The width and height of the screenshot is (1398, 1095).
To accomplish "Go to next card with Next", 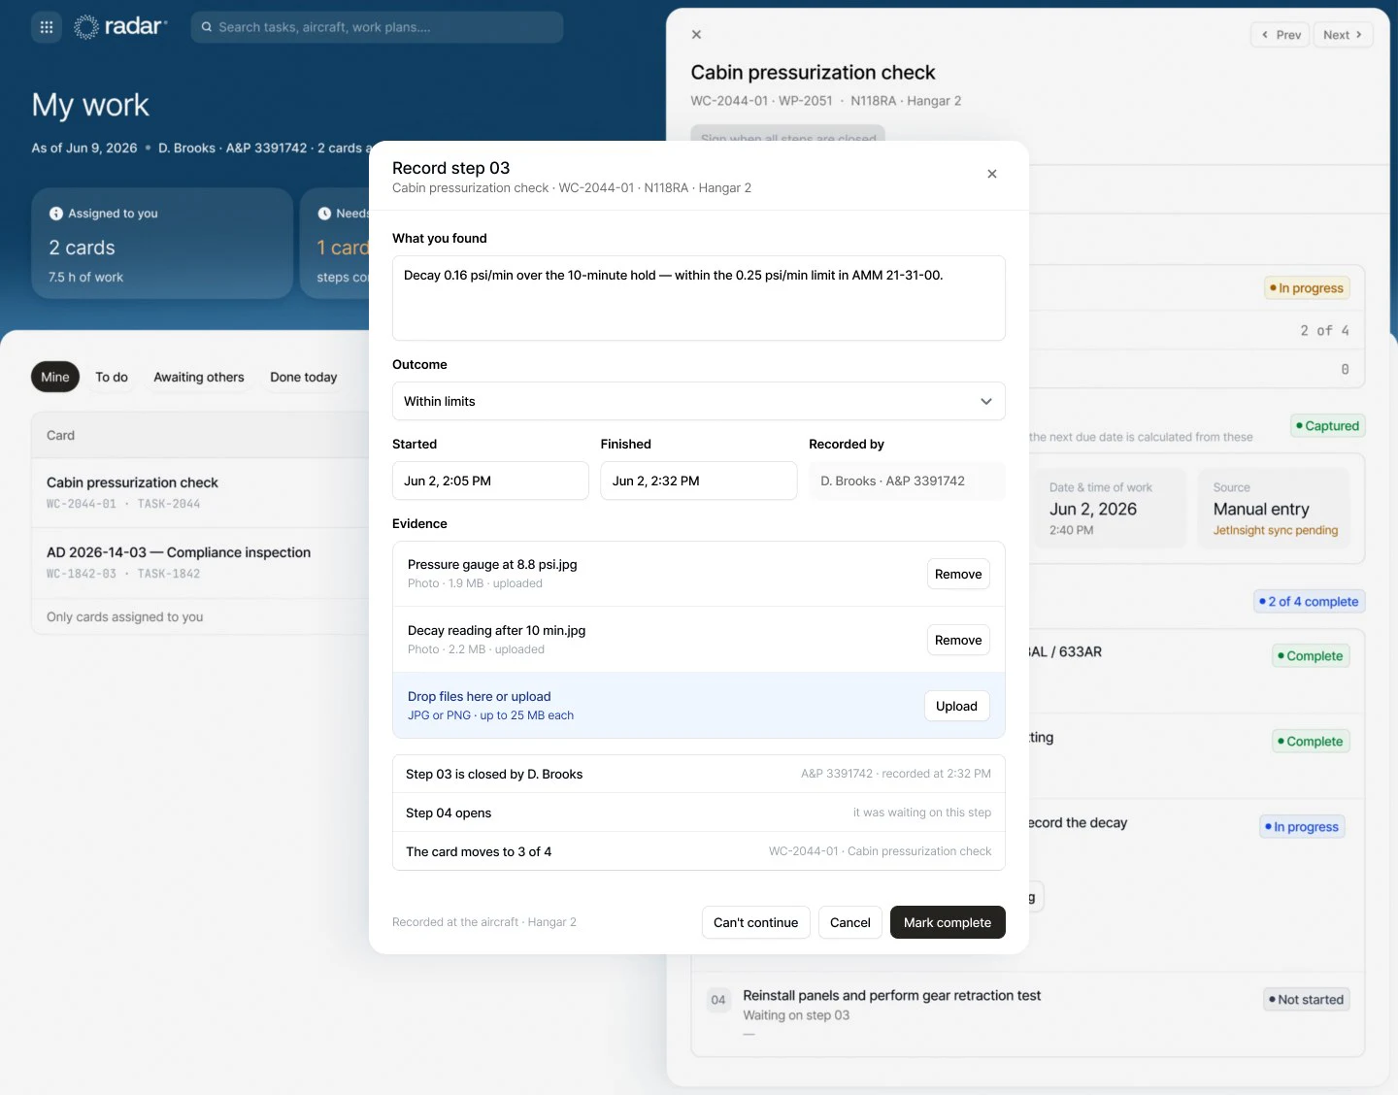I will click(1343, 35).
